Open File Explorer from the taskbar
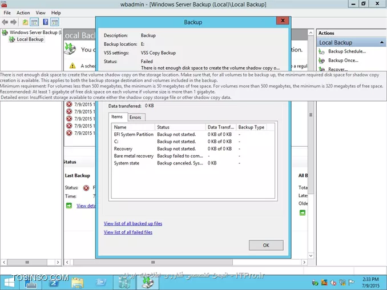Image resolution: width=387 pixels, height=290 pixels. pos(77,283)
